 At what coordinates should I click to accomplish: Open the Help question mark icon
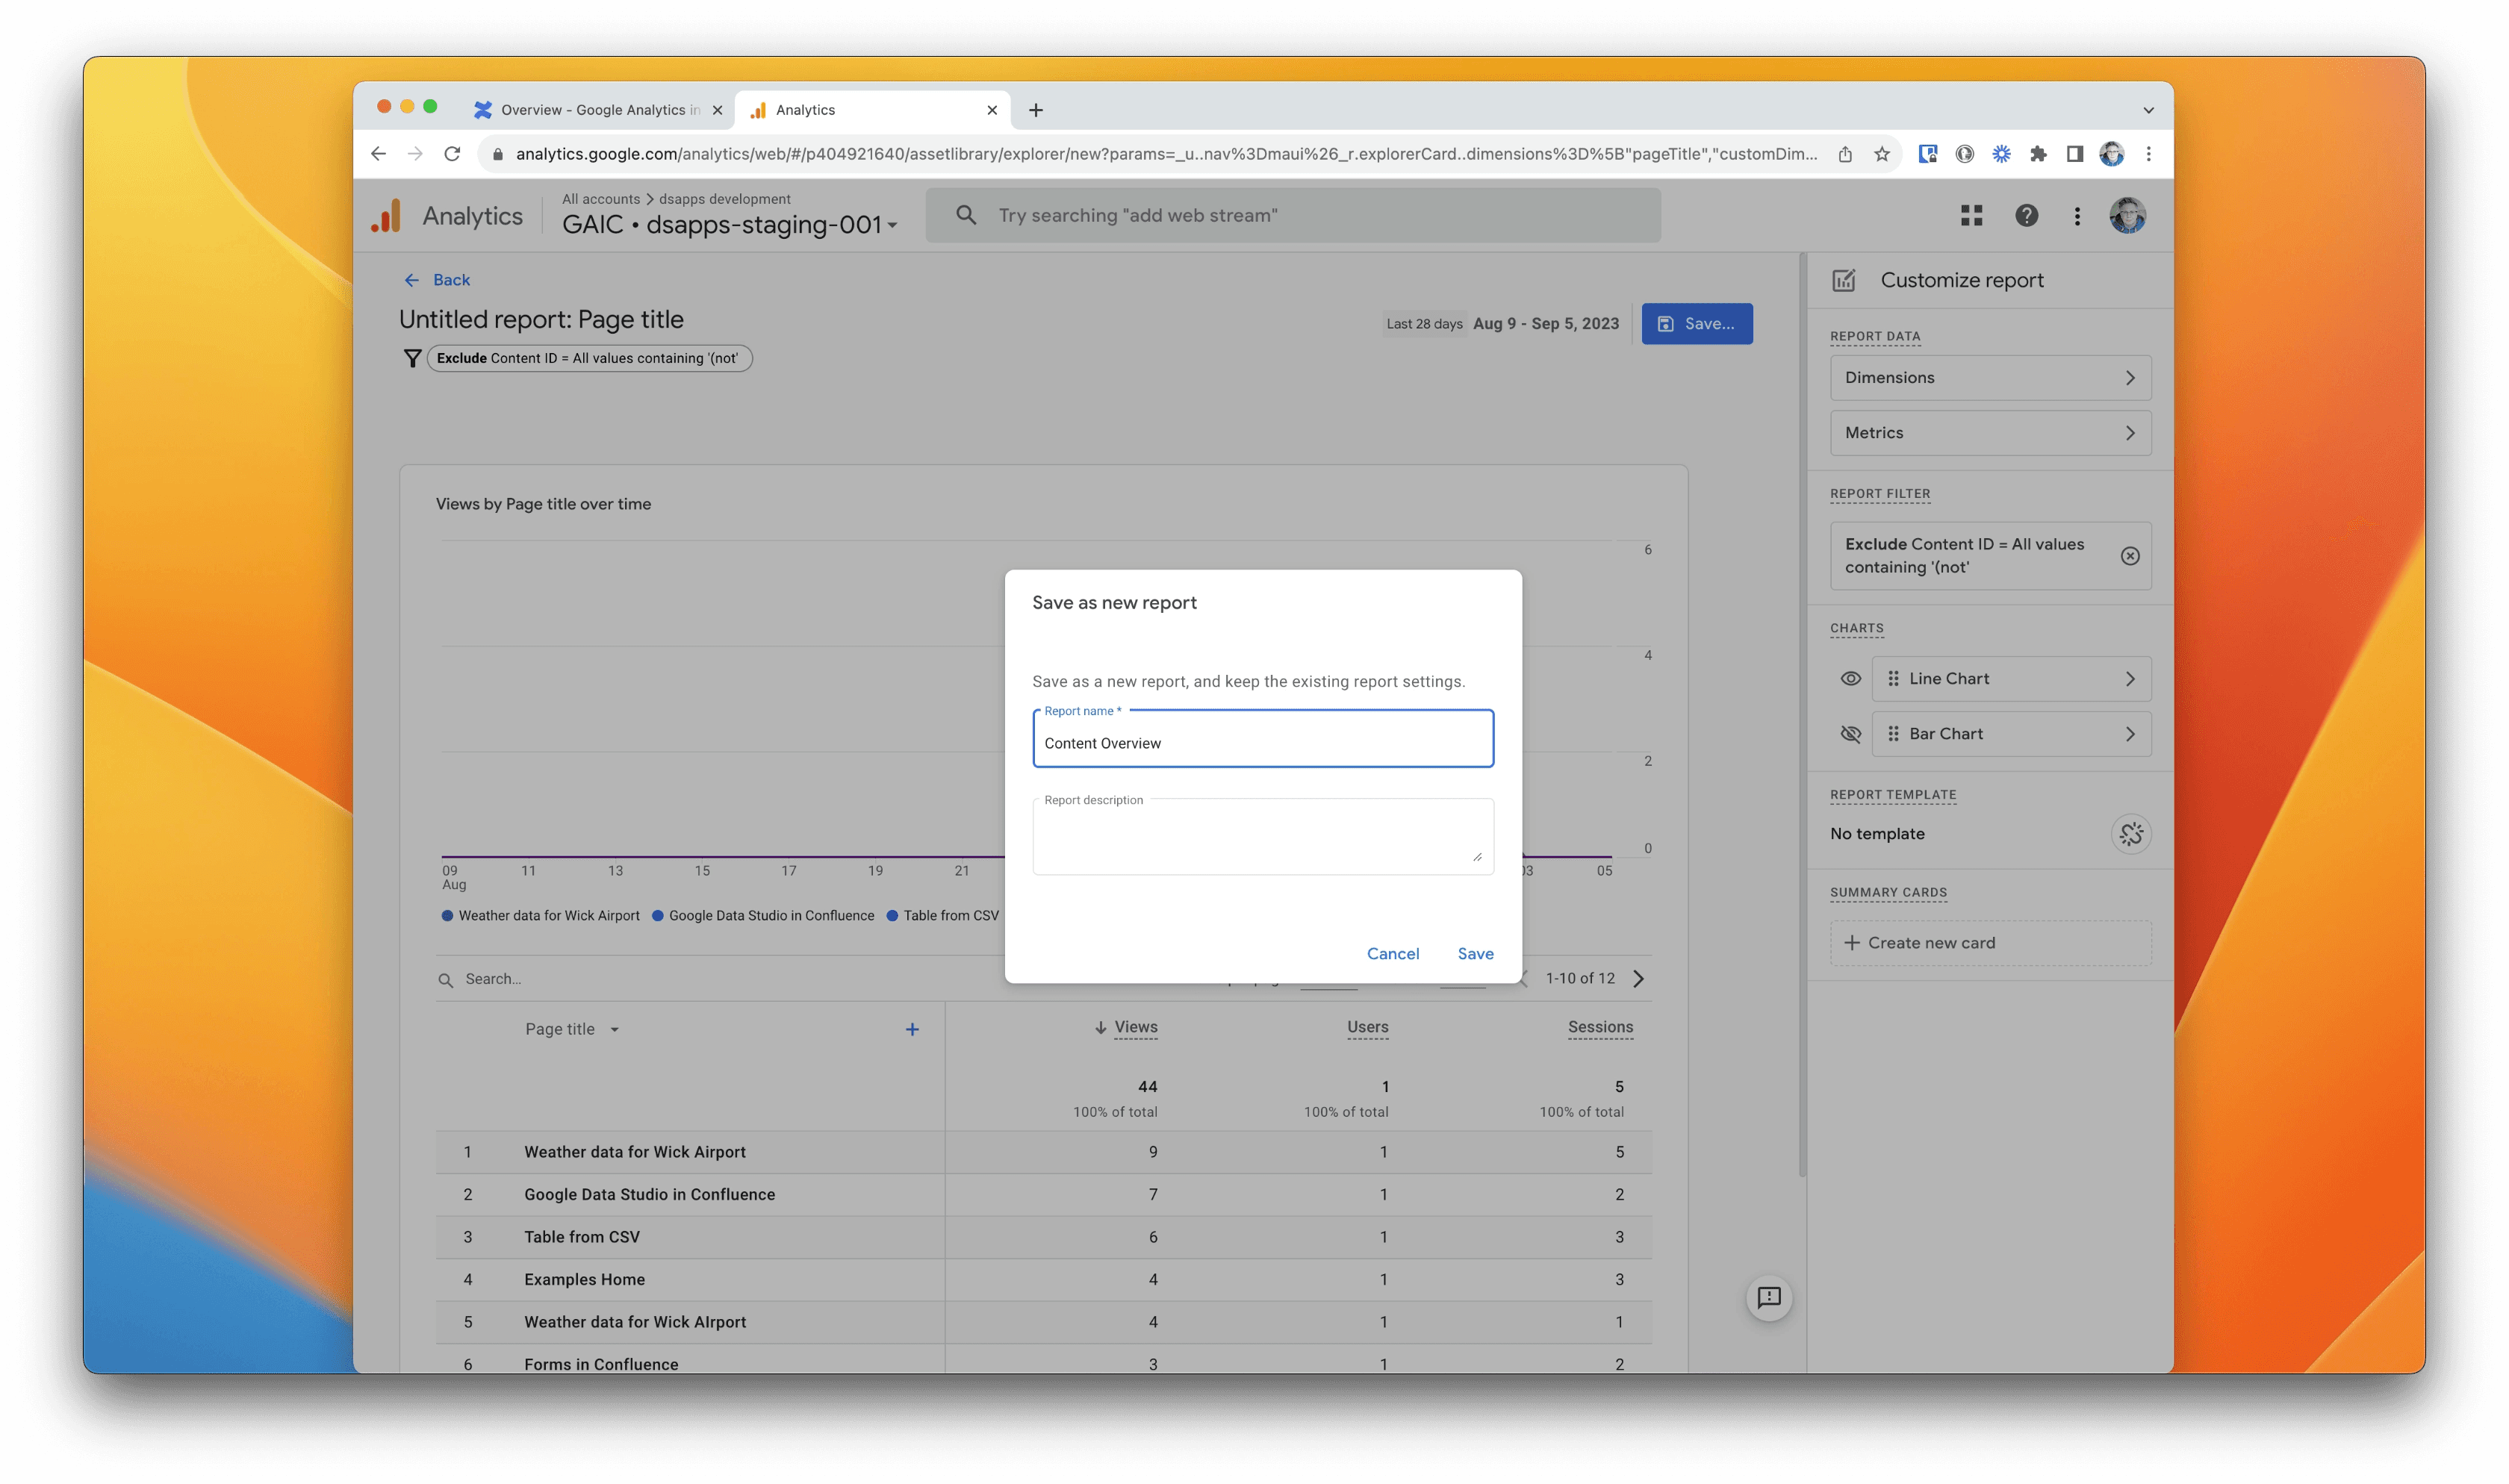2026,215
